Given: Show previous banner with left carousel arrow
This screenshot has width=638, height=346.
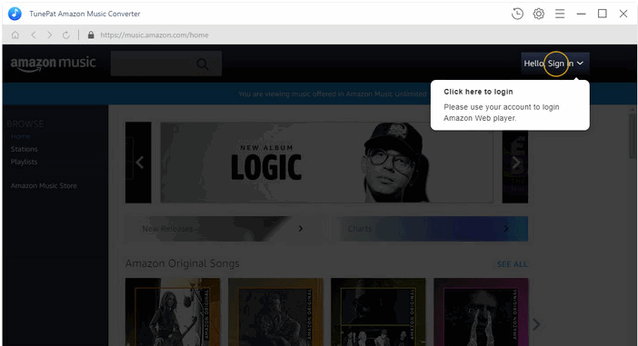Looking at the screenshot, I should [140, 163].
